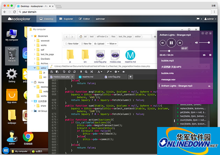
Task: Open the magic wand tools dropdown
Action: [109, 72]
